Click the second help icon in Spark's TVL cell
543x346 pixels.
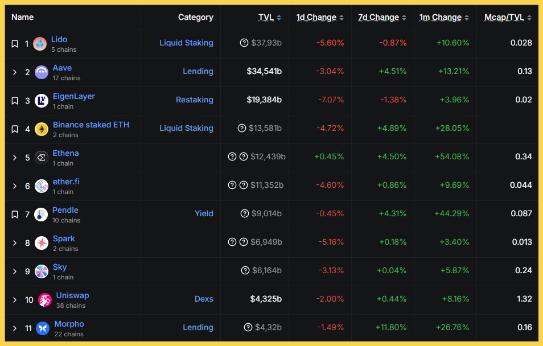pos(244,242)
